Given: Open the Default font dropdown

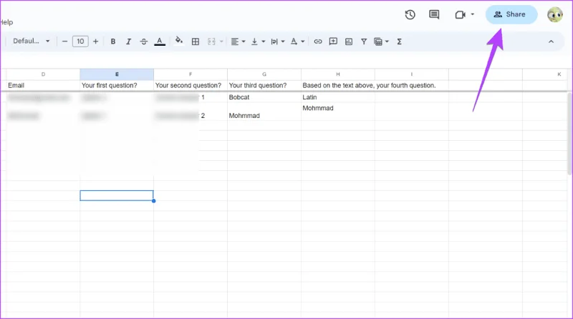Looking at the screenshot, I should click(x=31, y=41).
